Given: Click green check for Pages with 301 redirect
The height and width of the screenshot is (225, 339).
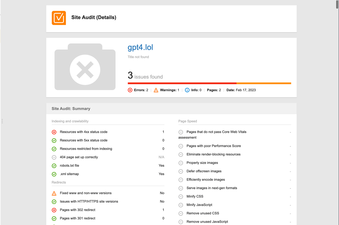Looking at the screenshot, I should pyautogui.click(x=54, y=219).
